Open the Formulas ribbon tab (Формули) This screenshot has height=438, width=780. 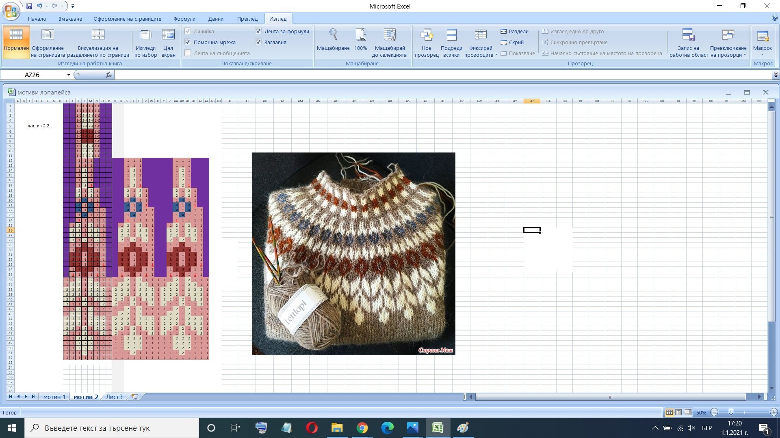pyautogui.click(x=184, y=19)
